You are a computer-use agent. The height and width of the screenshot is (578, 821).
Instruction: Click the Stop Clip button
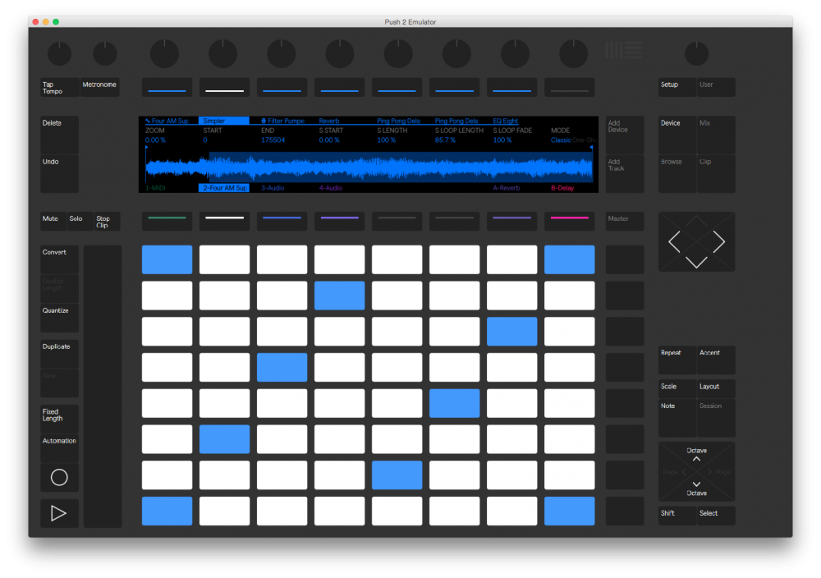(107, 222)
